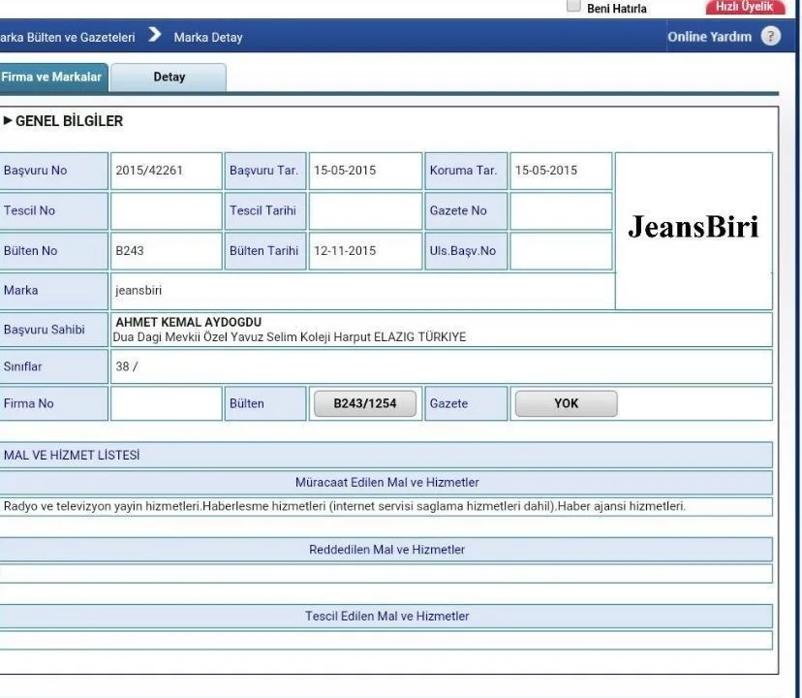Click the YOK gazette button
The height and width of the screenshot is (698, 802).
point(567,403)
